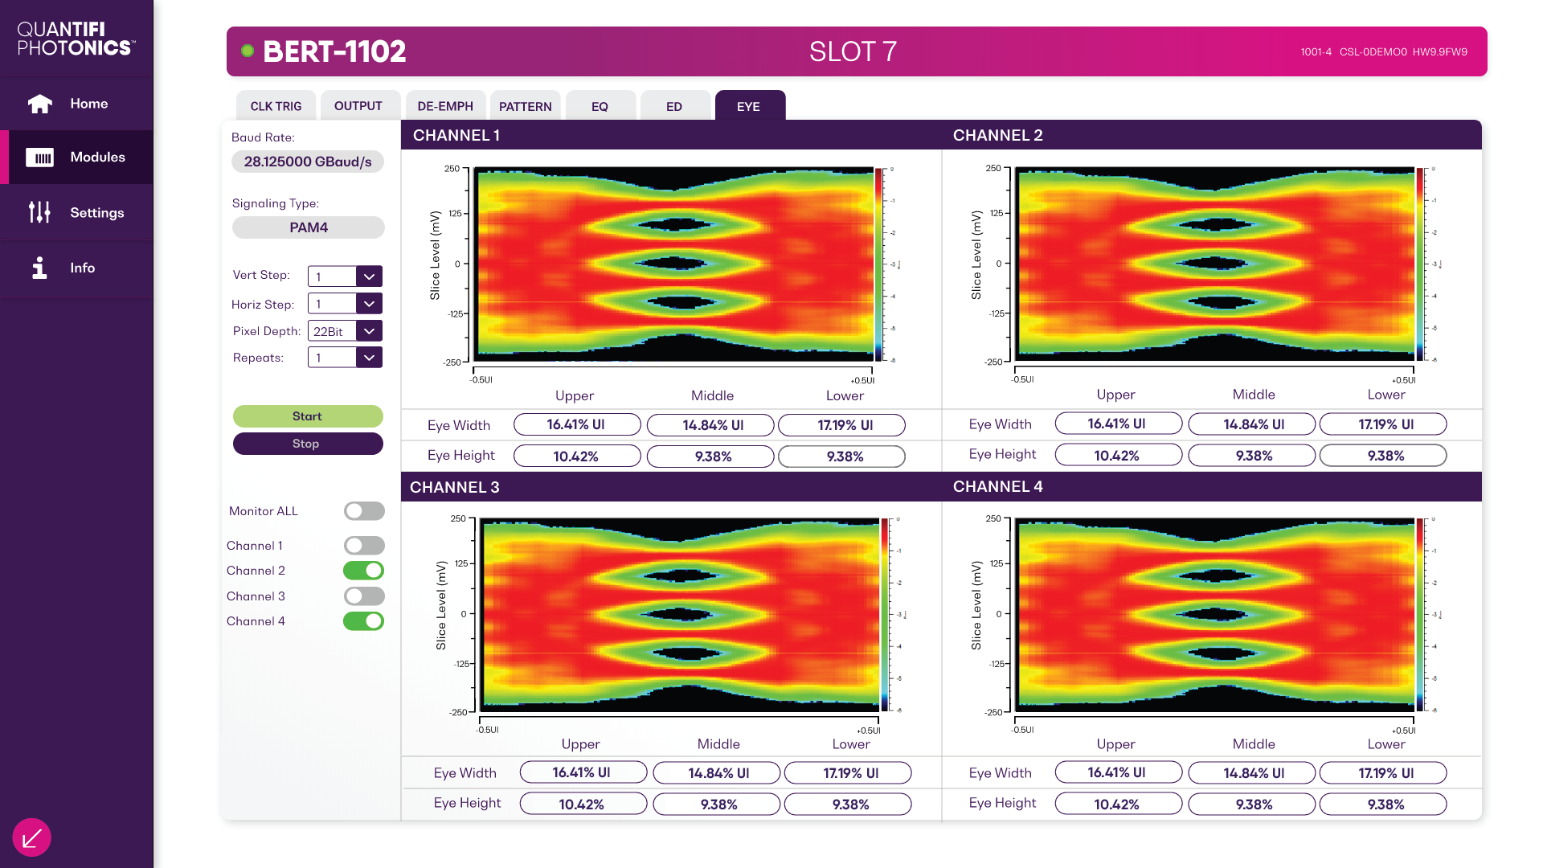
Task: Toggle the Monitor ALL switch
Action: (x=364, y=511)
